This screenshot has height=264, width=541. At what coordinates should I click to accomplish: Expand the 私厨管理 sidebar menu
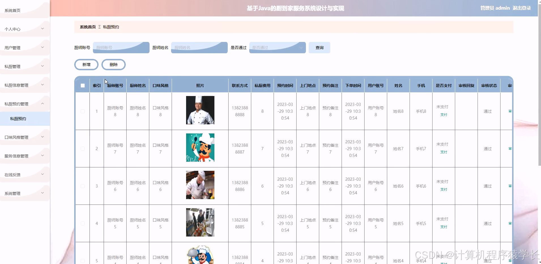click(25, 66)
